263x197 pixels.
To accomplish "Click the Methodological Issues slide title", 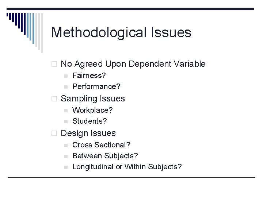I will (121, 33).
